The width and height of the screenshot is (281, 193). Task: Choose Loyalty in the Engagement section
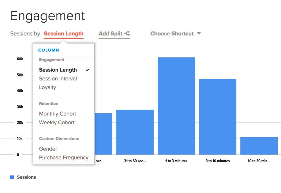point(48,87)
